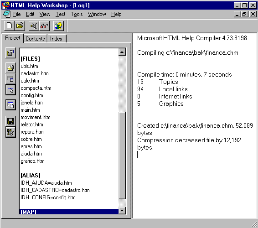Click the Add/Remove topic files sidebar icon
This screenshot has height=228, width=258.
coord(10,67)
